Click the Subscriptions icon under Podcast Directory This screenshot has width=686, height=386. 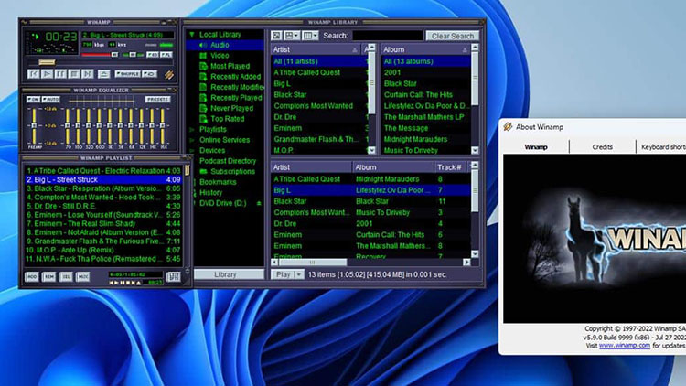coord(203,172)
